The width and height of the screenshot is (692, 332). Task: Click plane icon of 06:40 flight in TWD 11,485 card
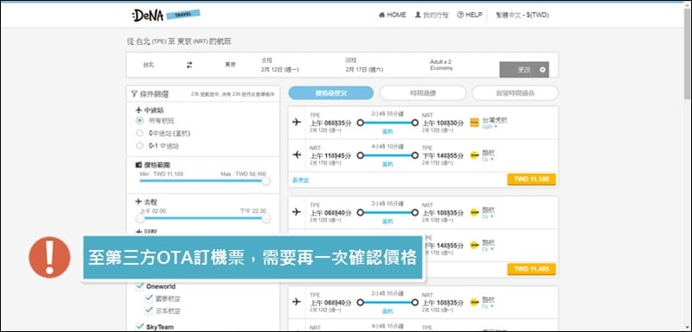(297, 212)
